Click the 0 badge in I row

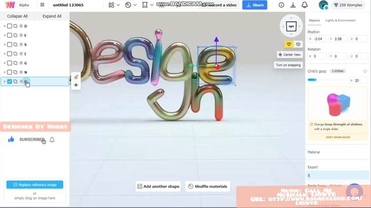point(21,54)
